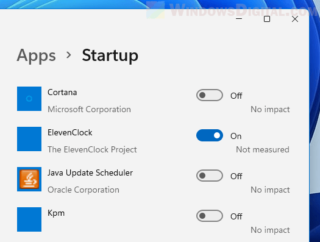This screenshot has width=320, height=242.
Task: Disable ElevenClock startup toggle
Action: pyautogui.click(x=210, y=135)
